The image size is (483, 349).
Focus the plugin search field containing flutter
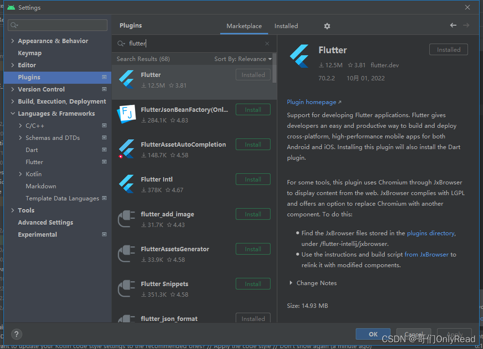pos(194,44)
